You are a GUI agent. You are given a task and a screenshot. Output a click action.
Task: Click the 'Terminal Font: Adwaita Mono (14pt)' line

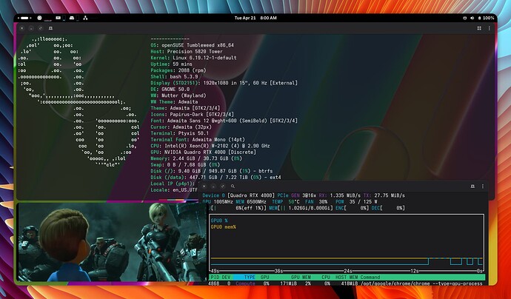pyautogui.click(x=198, y=139)
